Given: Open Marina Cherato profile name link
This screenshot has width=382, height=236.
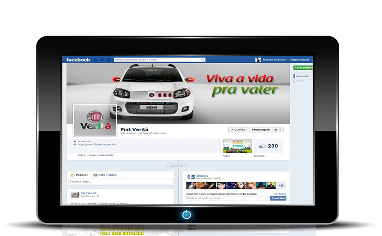Looking at the screenshot, I should pos(274,60).
